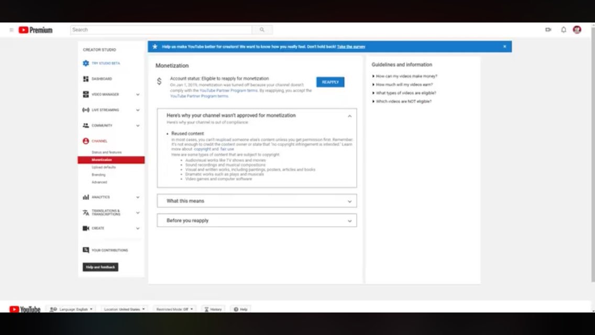The height and width of the screenshot is (335, 595).
Task: Follow the 'Take the survey' link
Action: (x=351, y=47)
